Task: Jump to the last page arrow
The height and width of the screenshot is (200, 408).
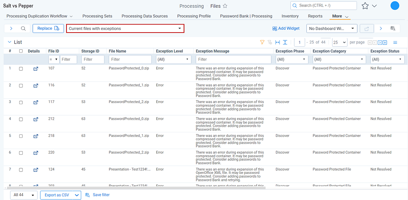Action: click(385, 43)
